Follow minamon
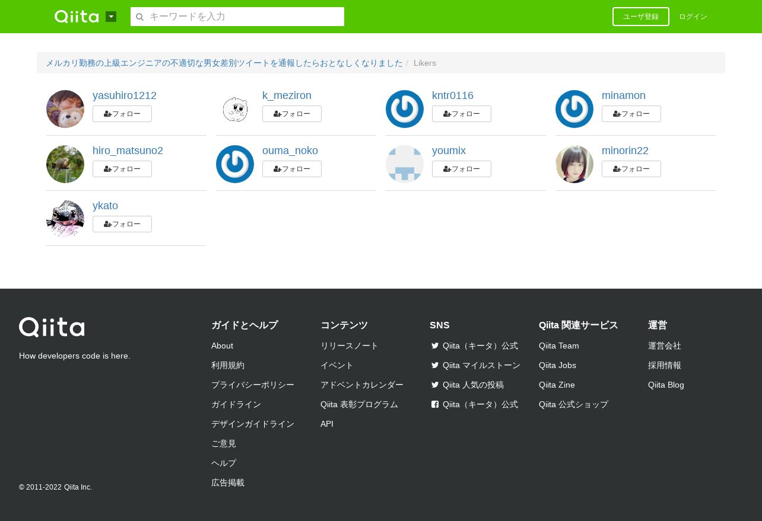762x521 pixels. [631, 114]
